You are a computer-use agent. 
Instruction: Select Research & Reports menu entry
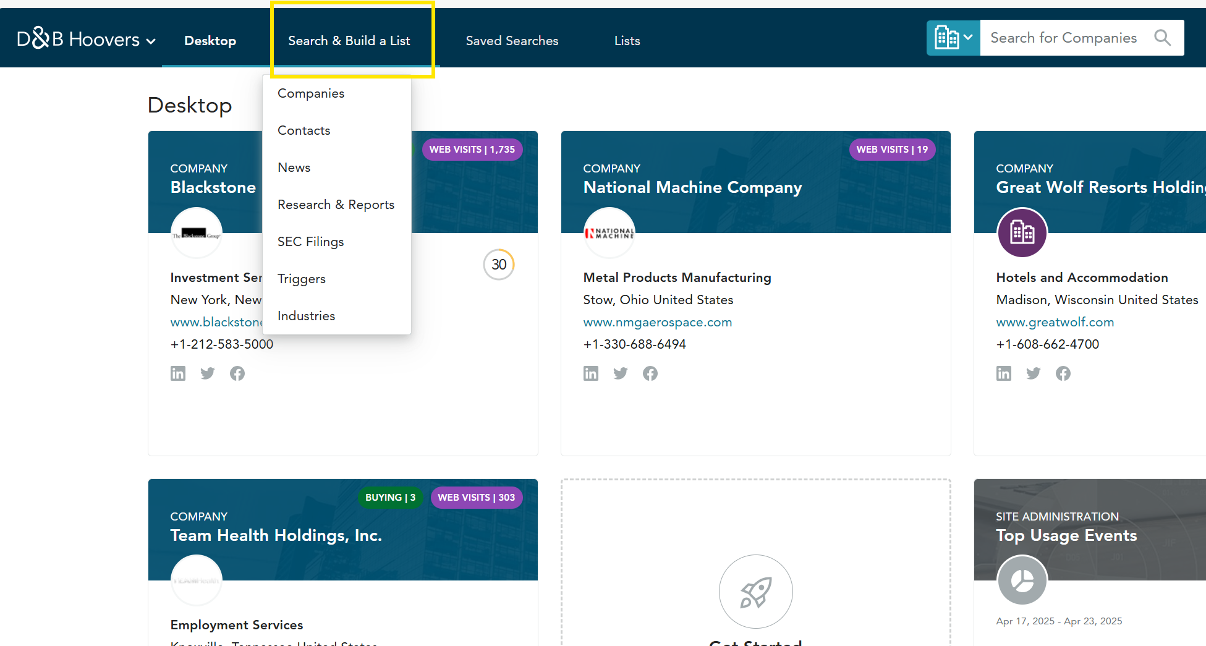point(337,205)
